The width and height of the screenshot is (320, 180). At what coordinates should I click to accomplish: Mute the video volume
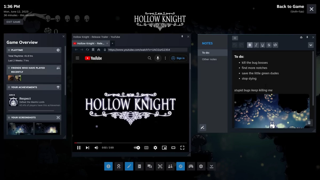(x=96, y=148)
